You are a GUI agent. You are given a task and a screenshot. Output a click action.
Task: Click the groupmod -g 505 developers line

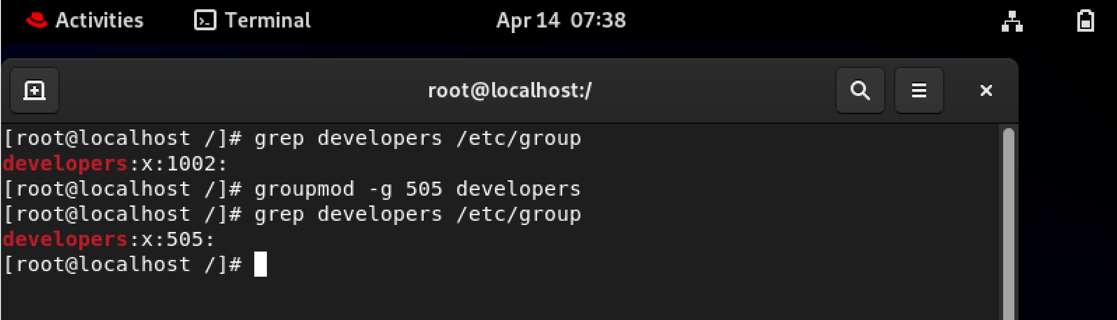(x=418, y=189)
